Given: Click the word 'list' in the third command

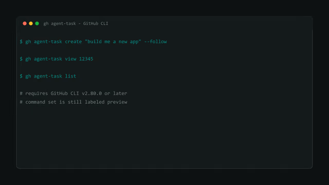Looking at the screenshot, I should [x=70, y=76].
